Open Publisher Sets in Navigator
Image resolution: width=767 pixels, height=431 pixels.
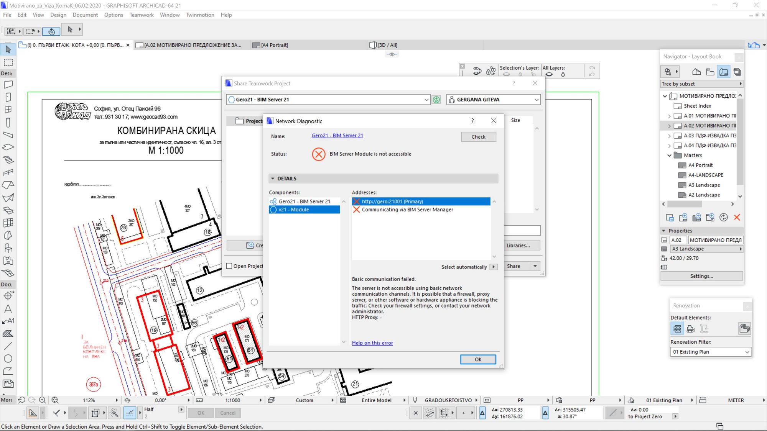(x=737, y=72)
